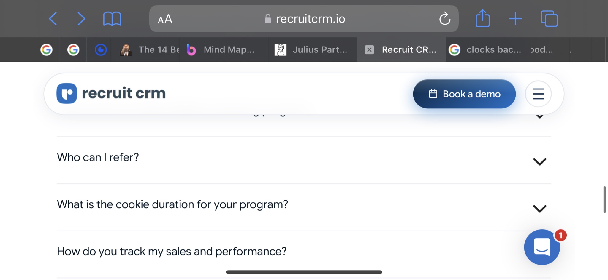Open the bookmarks book icon
Image resolution: width=608 pixels, height=280 pixels.
112,19
